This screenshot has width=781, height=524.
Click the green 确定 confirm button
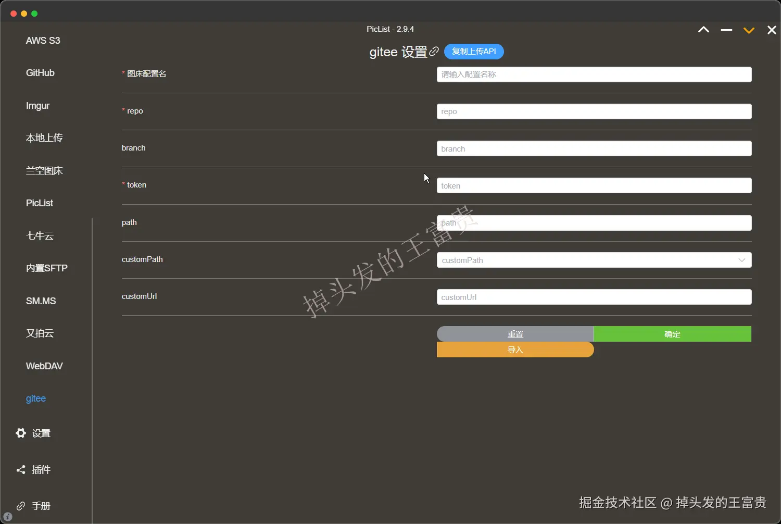point(672,334)
